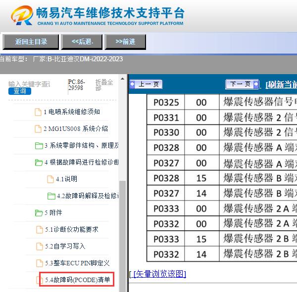Click P0327 cell in the 00 row
Image resolution: width=297 pixels, height=292 pixels.
[166, 163]
